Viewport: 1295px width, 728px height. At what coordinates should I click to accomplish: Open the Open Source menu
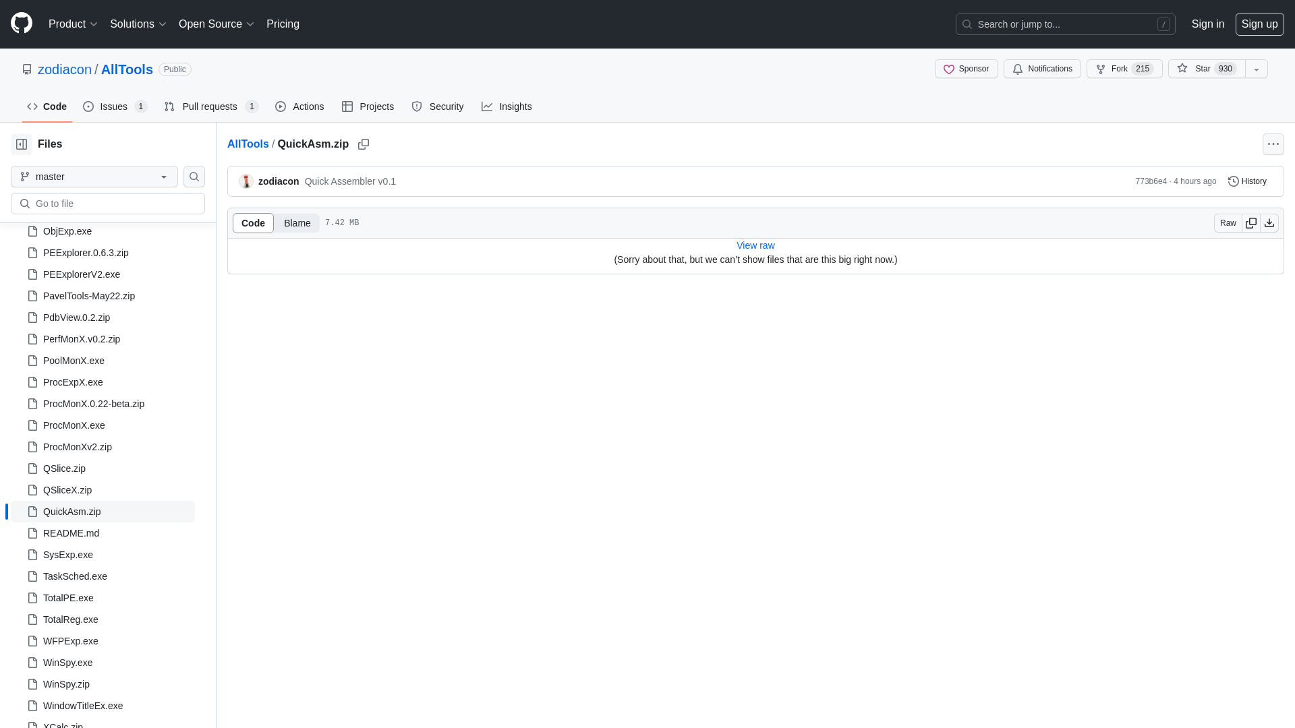click(x=216, y=24)
